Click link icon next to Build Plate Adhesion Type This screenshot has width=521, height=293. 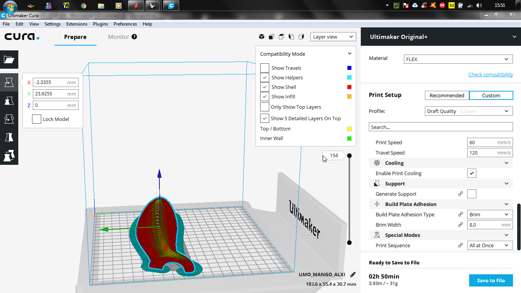click(460, 214)
